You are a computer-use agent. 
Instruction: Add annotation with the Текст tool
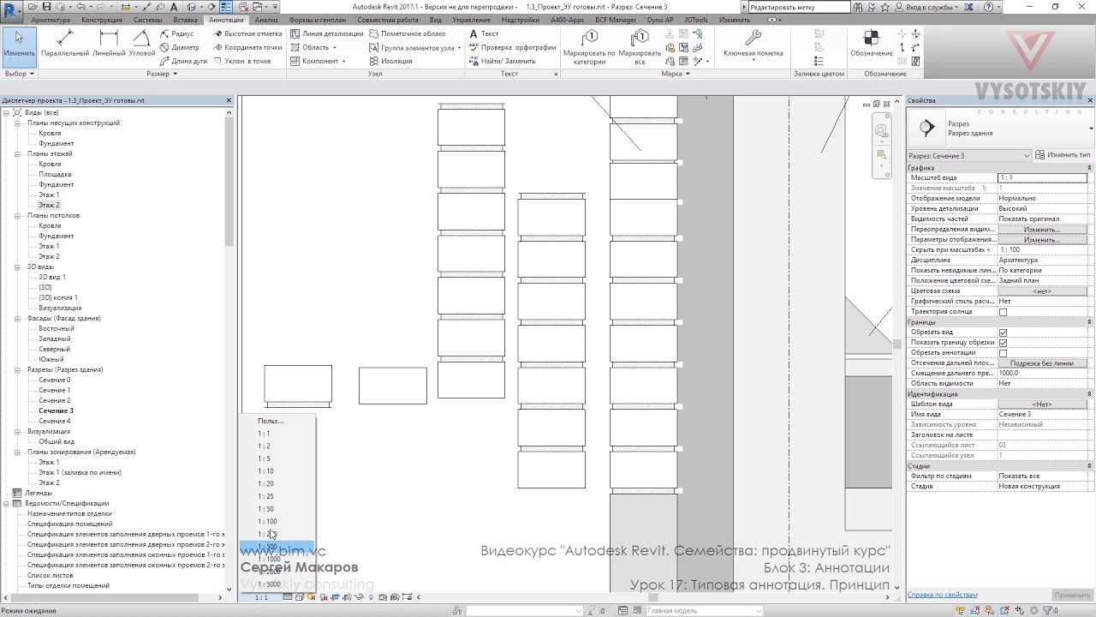click(x=484, y=33)
